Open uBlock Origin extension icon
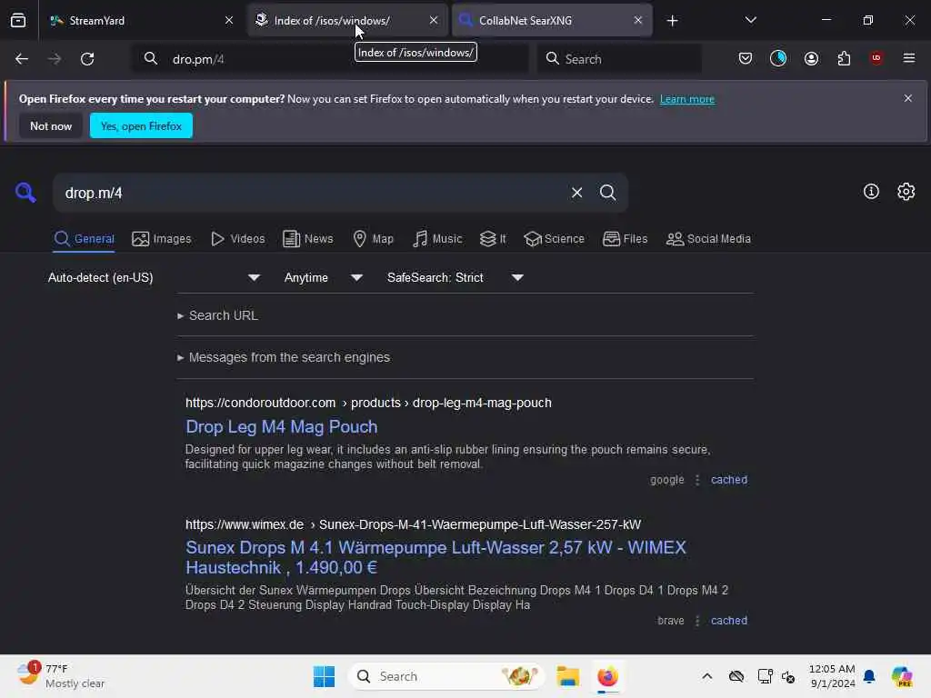Screen dimensions: 931x698 (876, 58)
